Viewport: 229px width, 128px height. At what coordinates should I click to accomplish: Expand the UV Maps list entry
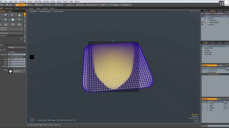[x=203, y=50]
